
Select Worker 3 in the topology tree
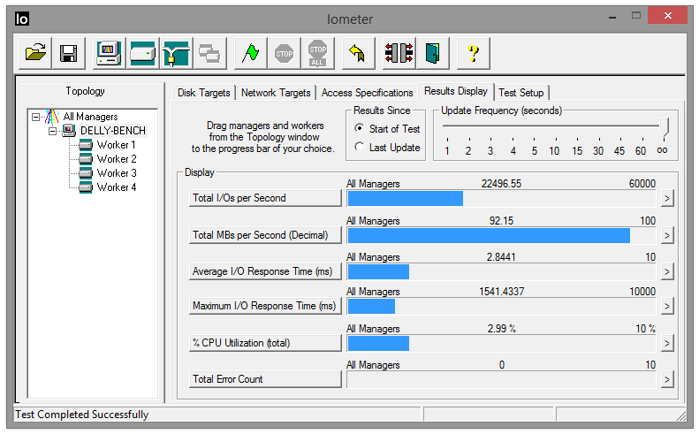(117, 173)
